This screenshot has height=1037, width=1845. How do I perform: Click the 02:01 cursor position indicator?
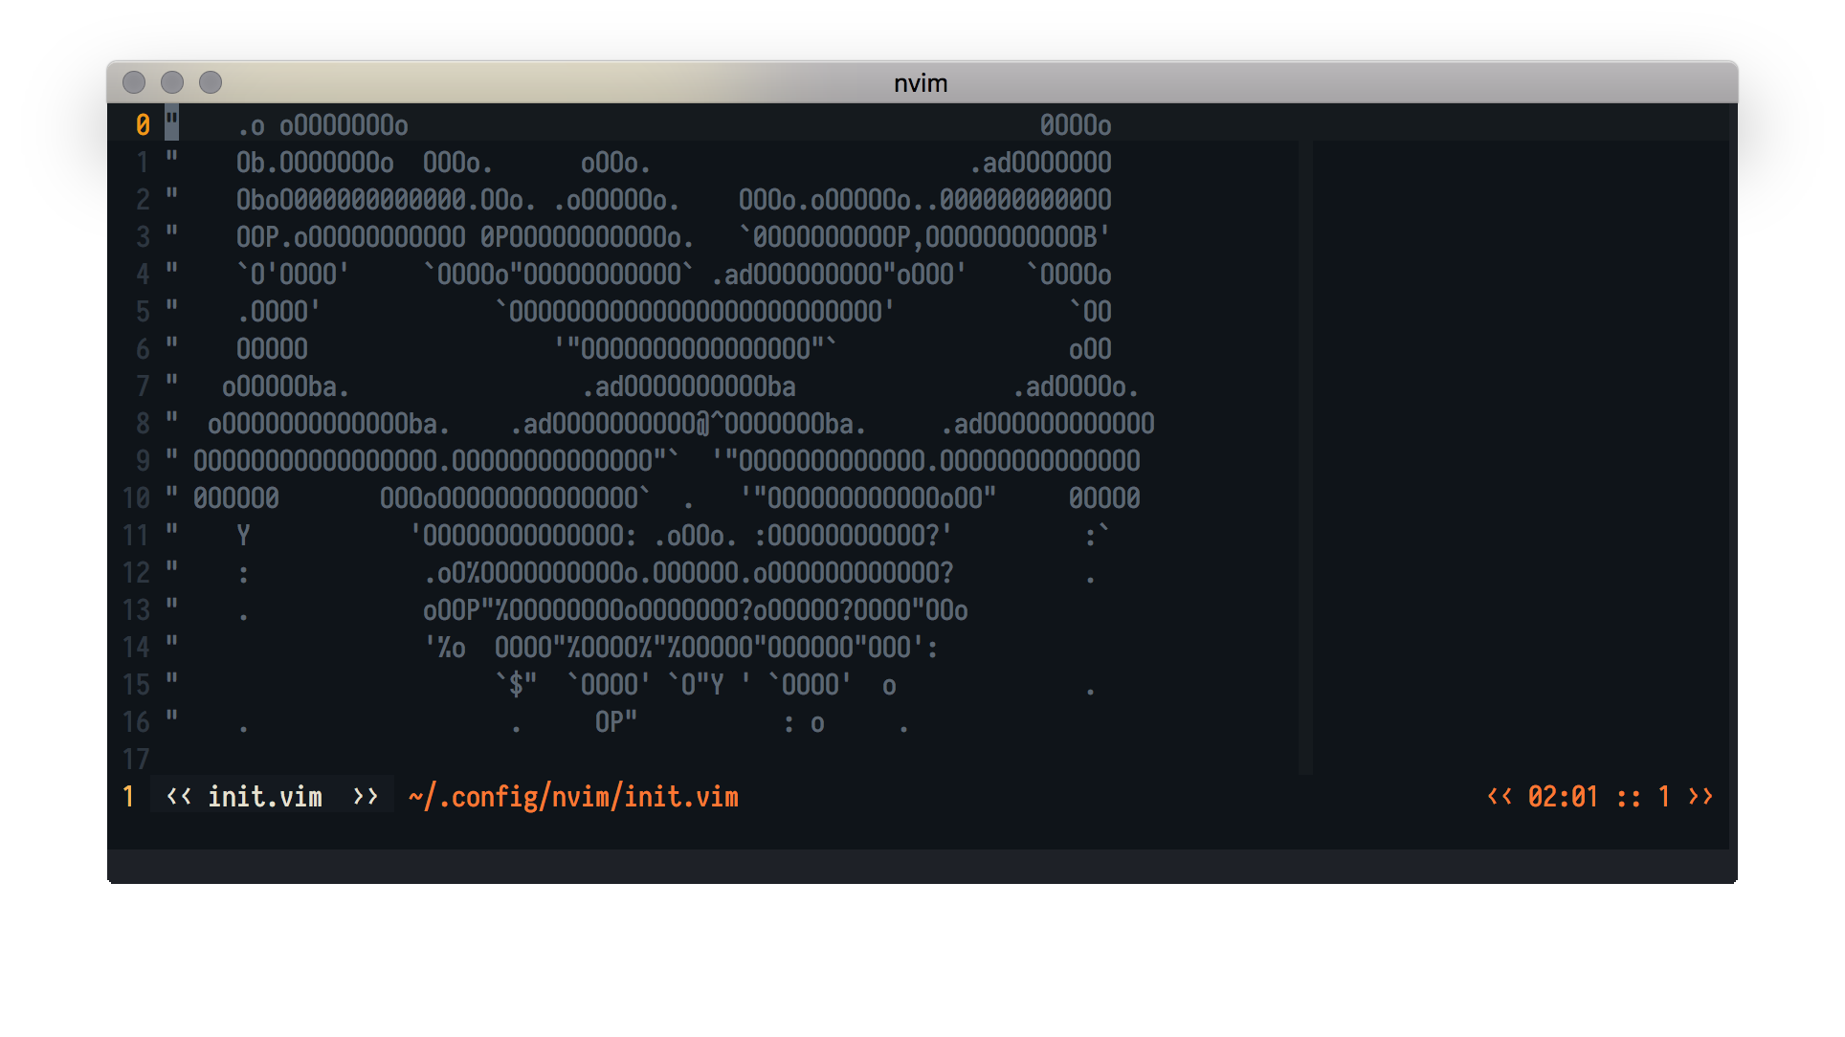1563,796
